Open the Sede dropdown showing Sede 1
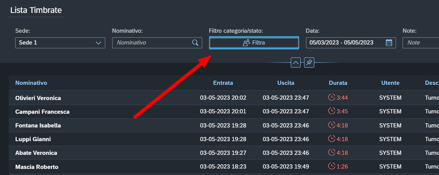 (x=60, y=43)
